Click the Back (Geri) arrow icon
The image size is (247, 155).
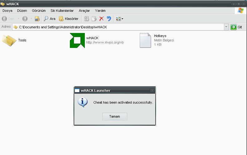[x=4, y=19]
